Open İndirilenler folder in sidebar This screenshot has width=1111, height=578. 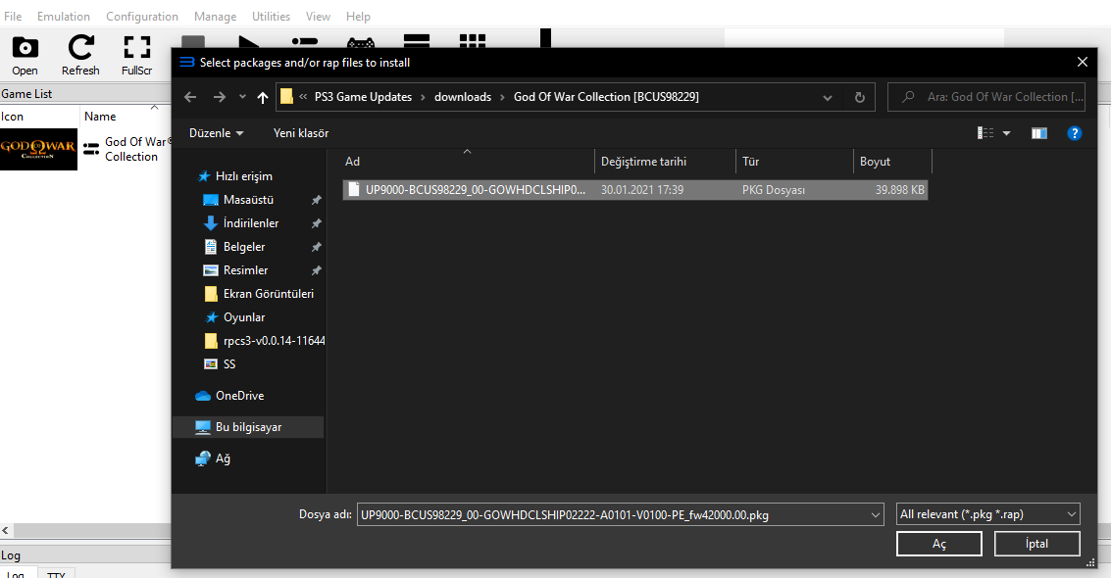251,222
